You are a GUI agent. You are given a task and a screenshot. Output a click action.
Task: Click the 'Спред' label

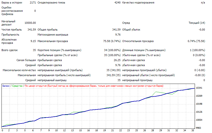(x=126, y=23)
